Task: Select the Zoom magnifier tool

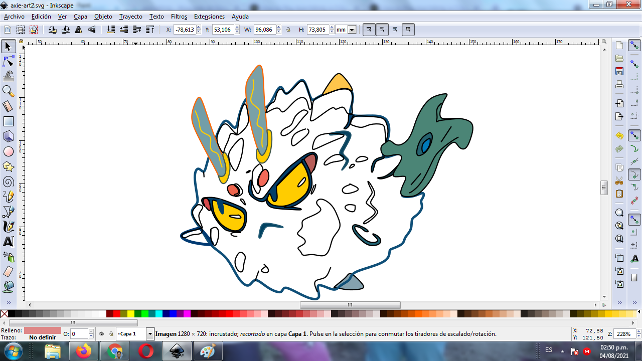Action: click(8, 91)
